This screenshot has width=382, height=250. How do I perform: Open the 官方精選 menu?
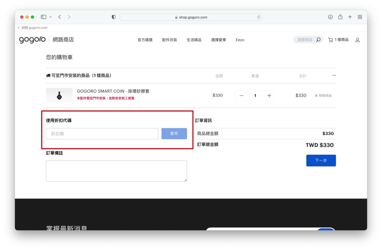click(145, 40)
